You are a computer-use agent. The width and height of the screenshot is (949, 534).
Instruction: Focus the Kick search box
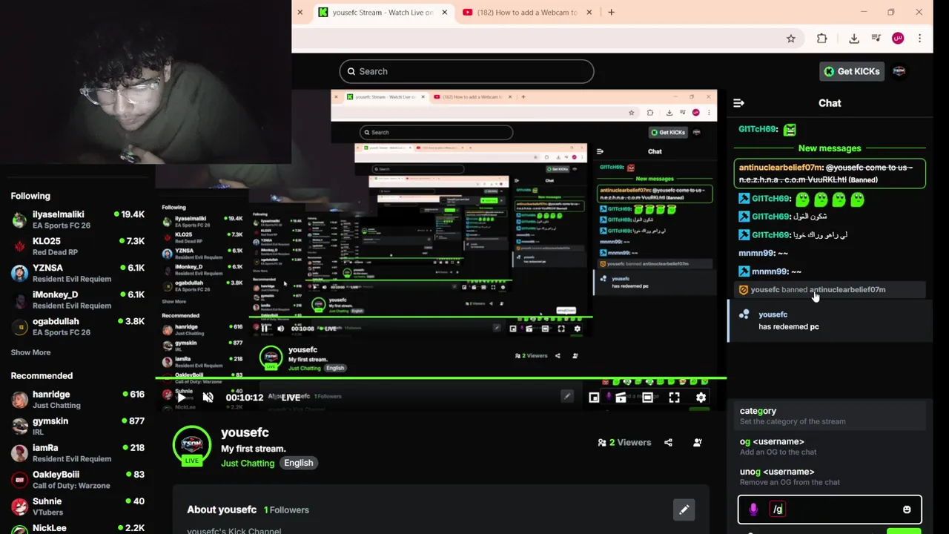pos(466,71)
